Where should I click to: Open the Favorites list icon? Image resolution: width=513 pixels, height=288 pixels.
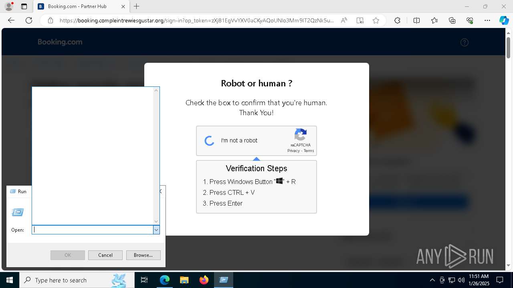(434, 20)
